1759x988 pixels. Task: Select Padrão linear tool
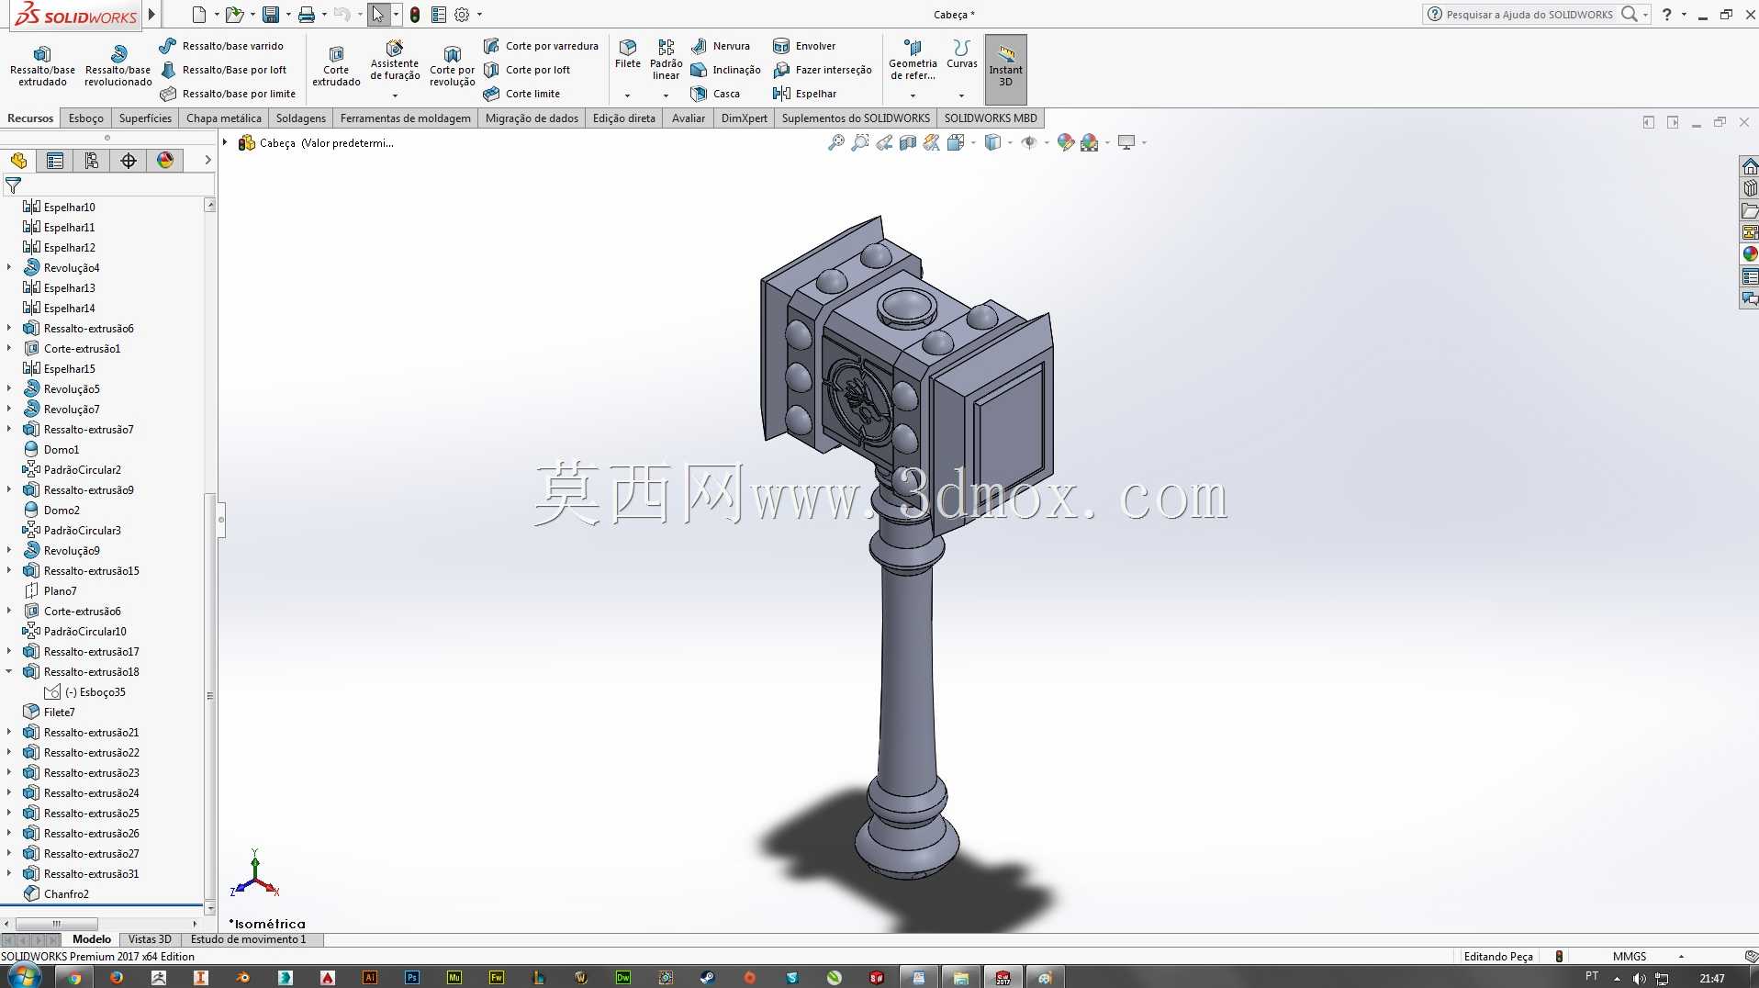coord(666,60)
